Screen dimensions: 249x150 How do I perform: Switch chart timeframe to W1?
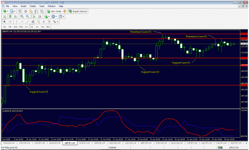(43, 27)
